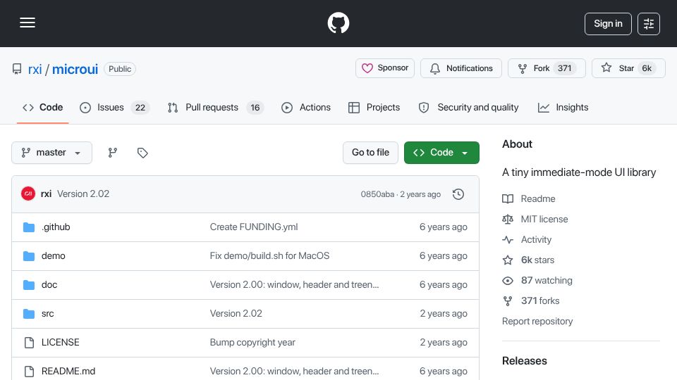Screen dimensions: 677x380
Task: Open the README.md file
Action: click(68, 371)
